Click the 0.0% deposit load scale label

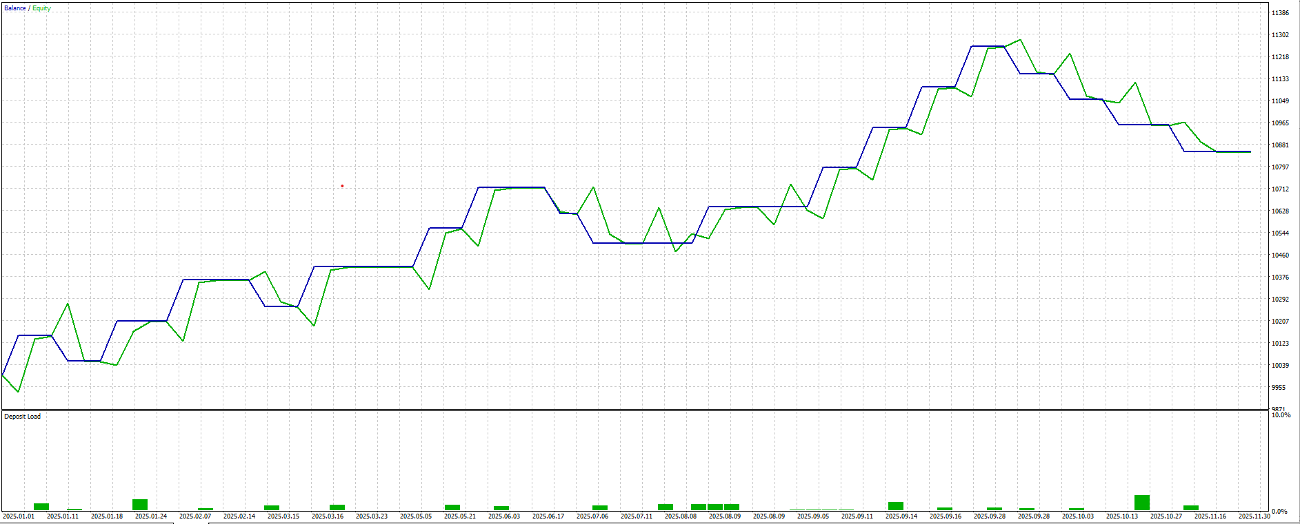click(x=1279, y=511)
